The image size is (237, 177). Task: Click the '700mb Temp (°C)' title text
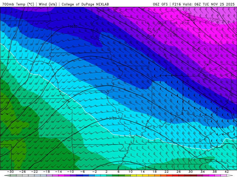click(x=18, y=4)
